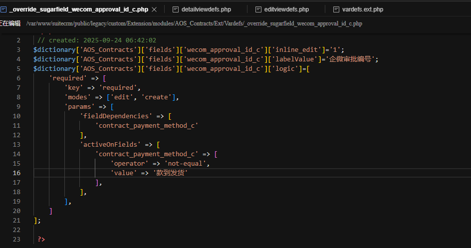Image resolution: width=471 pixels, height=248 pixels.
Task: Click the file icon on the _override_sugarfield tab
Action: coord(3,9)
